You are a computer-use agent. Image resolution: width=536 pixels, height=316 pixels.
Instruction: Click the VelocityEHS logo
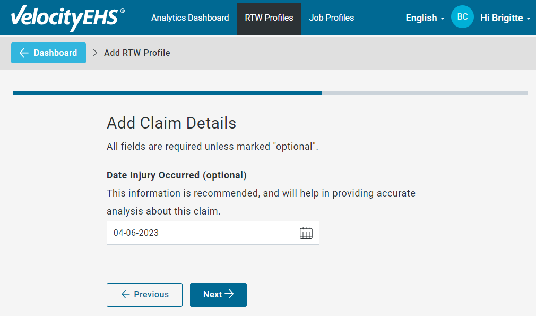pos(68,18)
